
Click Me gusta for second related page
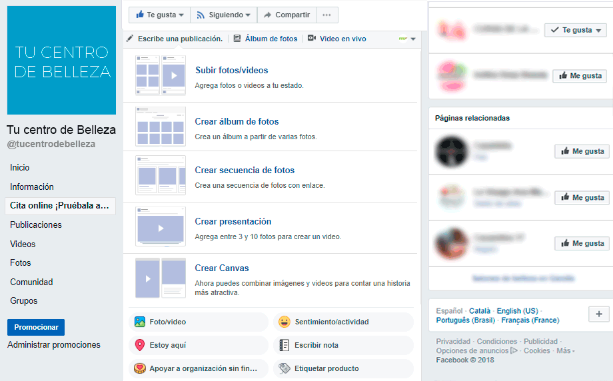coord(582,198)
